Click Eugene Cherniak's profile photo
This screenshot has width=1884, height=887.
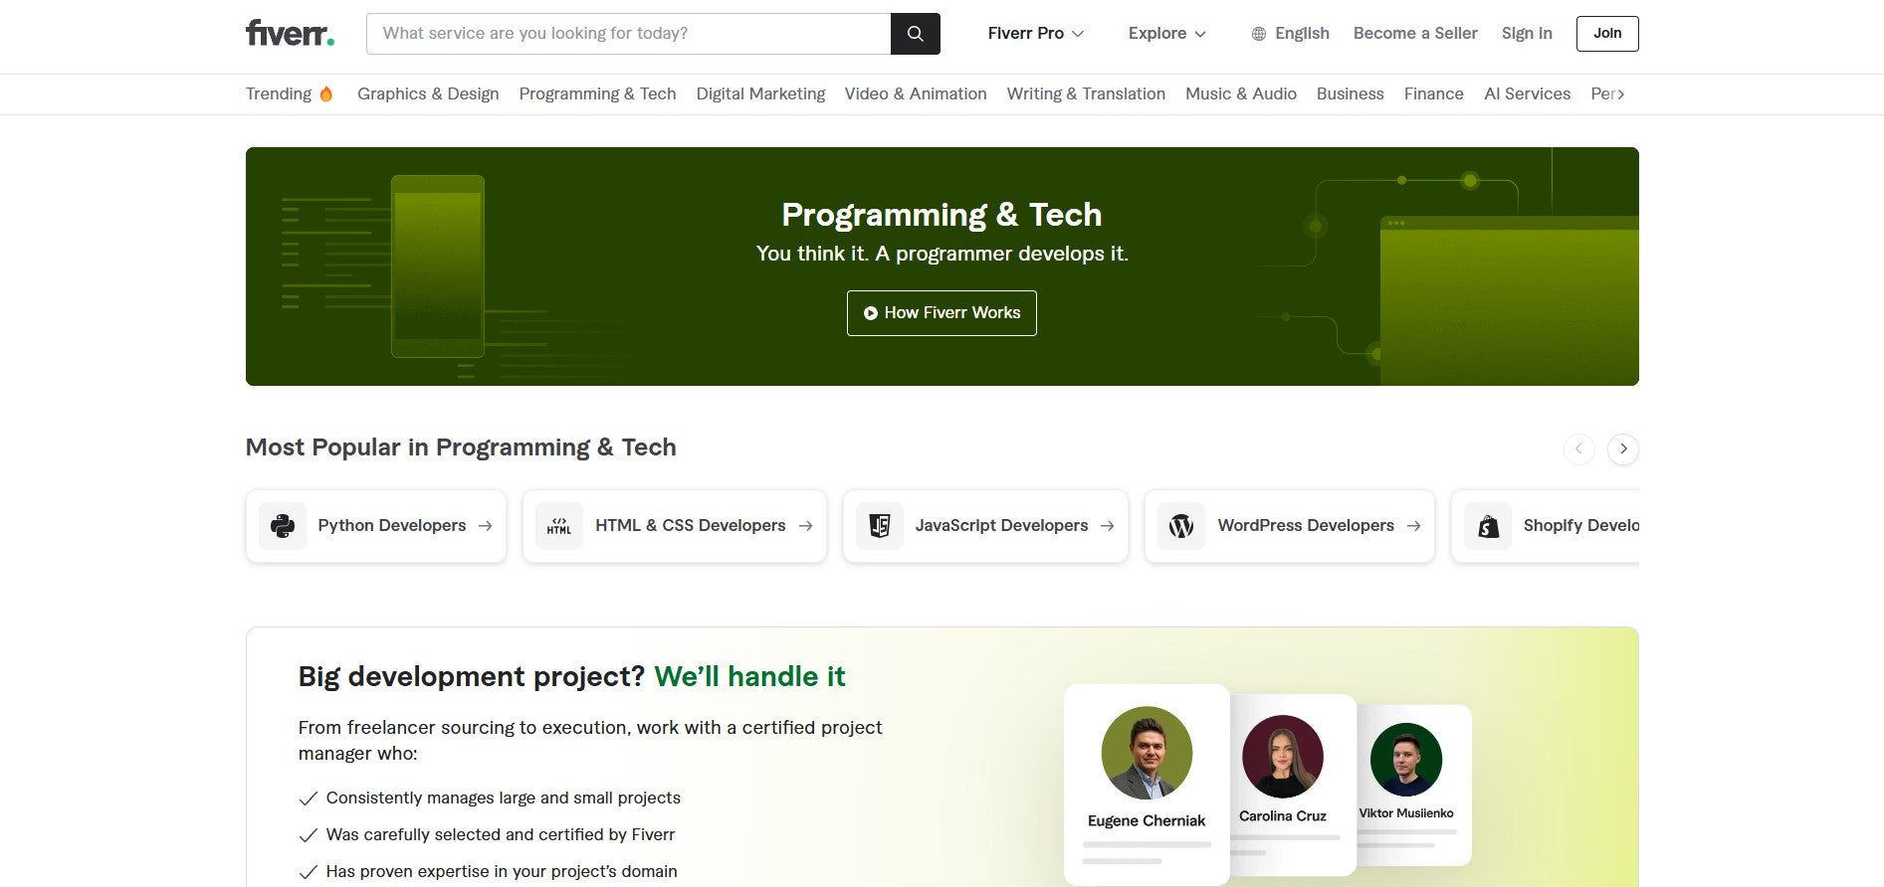coord(1147,753)
